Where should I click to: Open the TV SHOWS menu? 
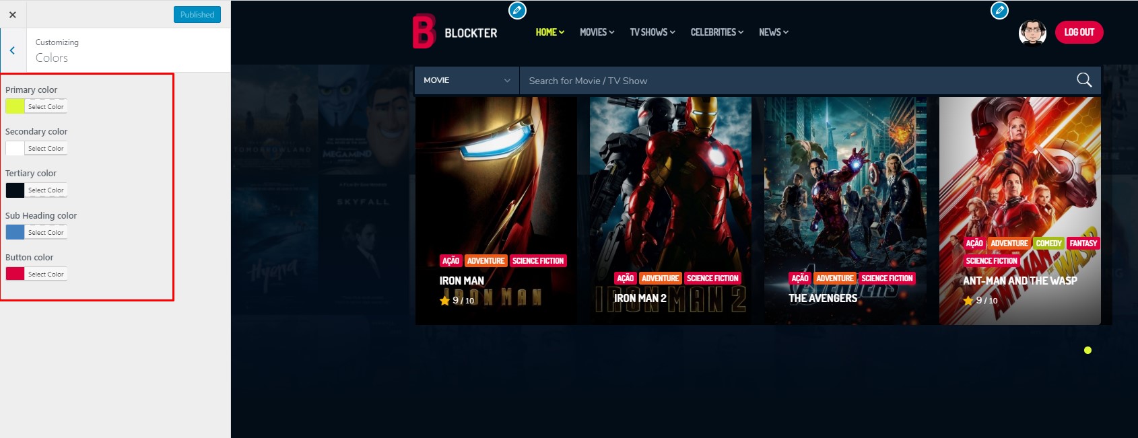pos(652,32)
